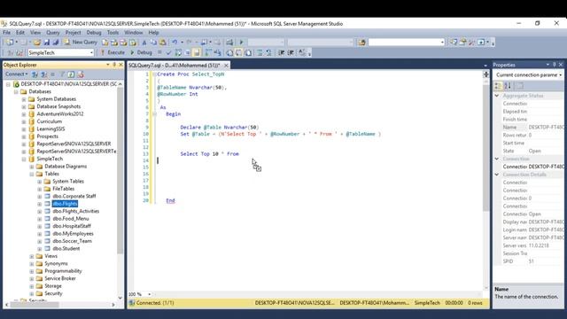567x319 pixels.
Task: Click the 'Select Top 10 * From' code line
Action: click(x=210, y=154)
